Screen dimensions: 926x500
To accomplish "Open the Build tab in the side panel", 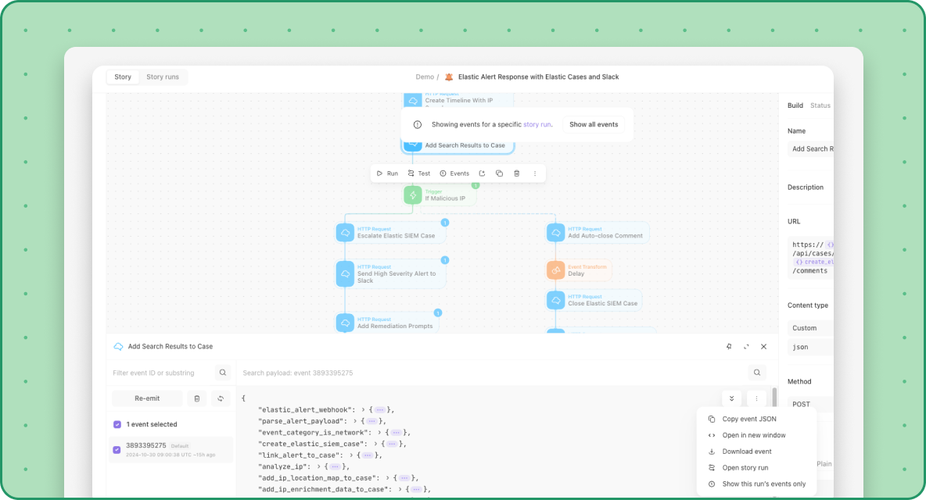I will point(795,105).
